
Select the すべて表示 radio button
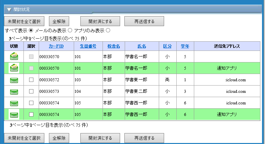pos(31,31)
